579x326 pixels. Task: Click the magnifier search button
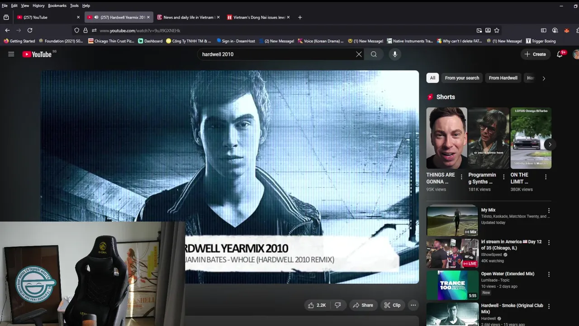(374, 54)
